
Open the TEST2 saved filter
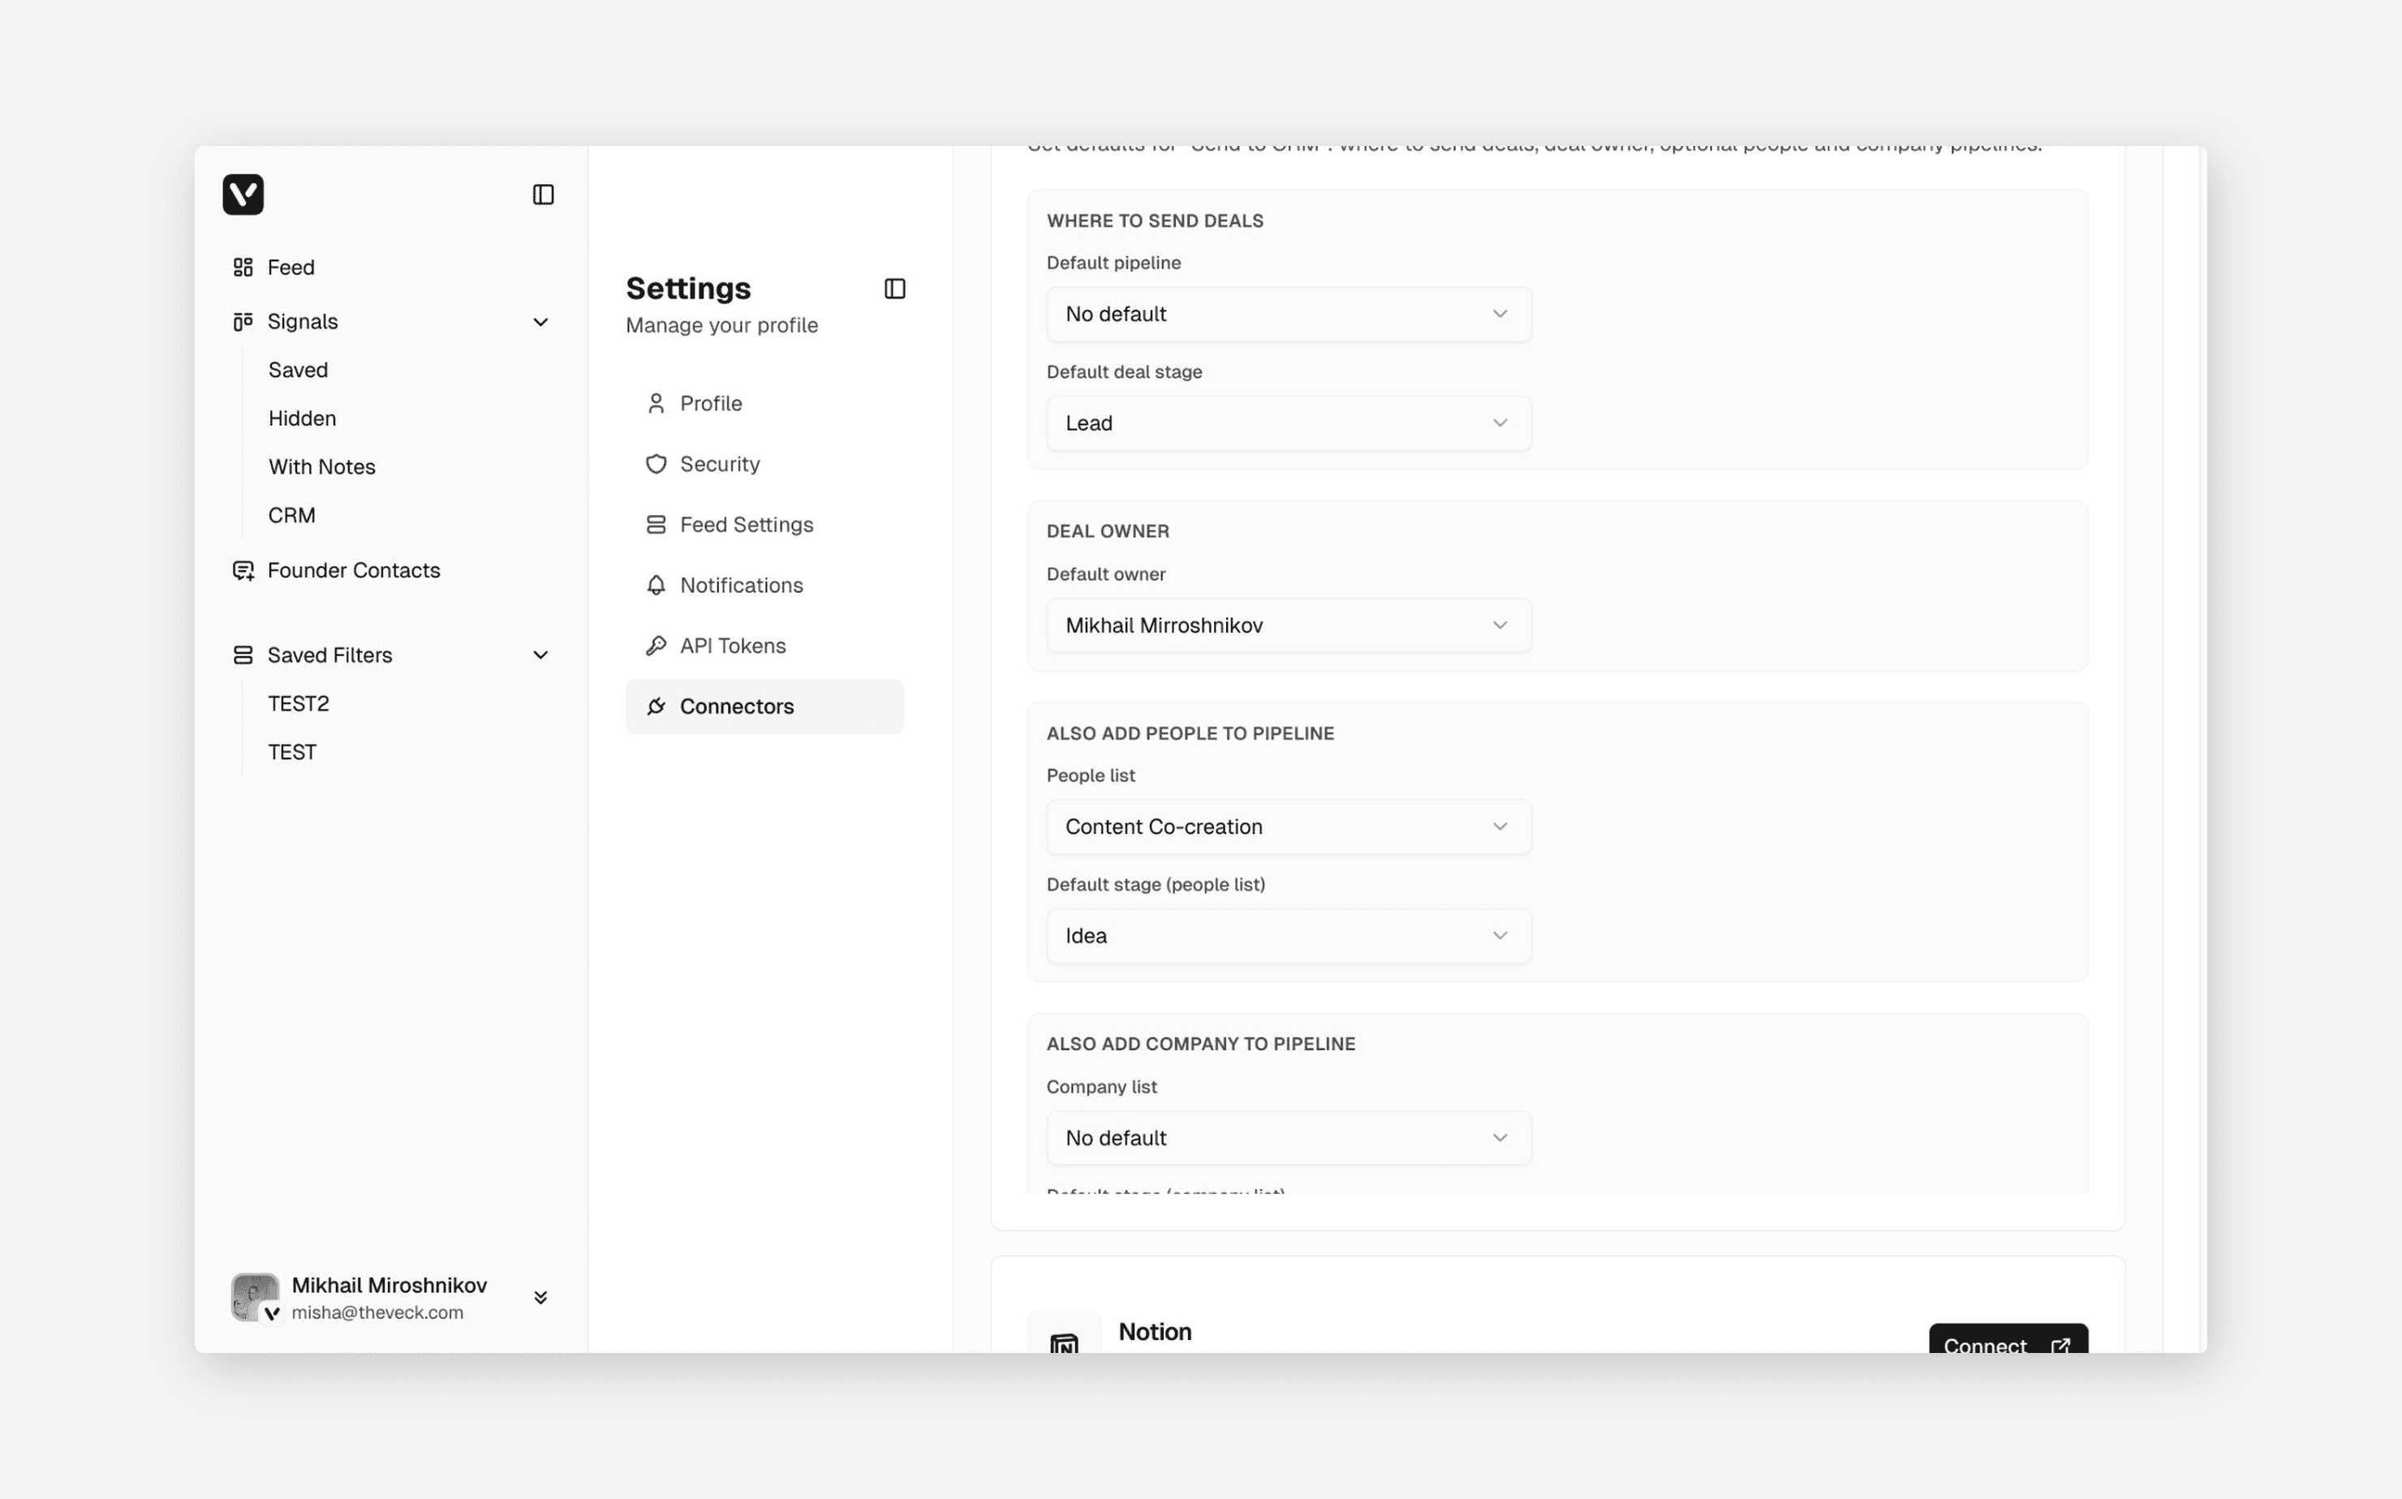(x=298, y=704)
